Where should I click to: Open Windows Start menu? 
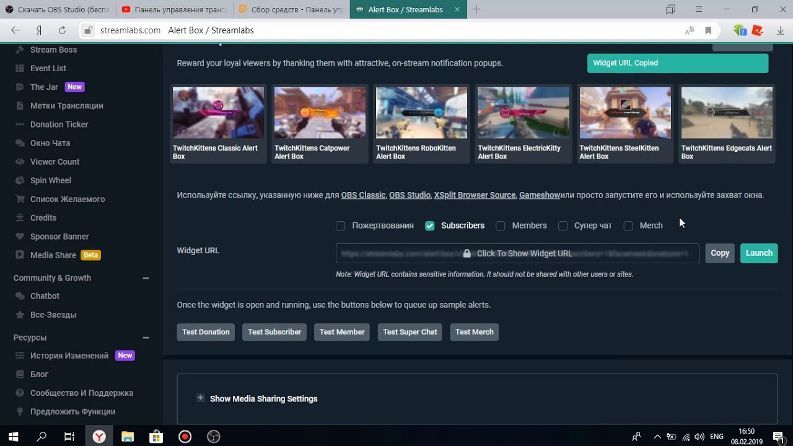click(x=14, y=437)
